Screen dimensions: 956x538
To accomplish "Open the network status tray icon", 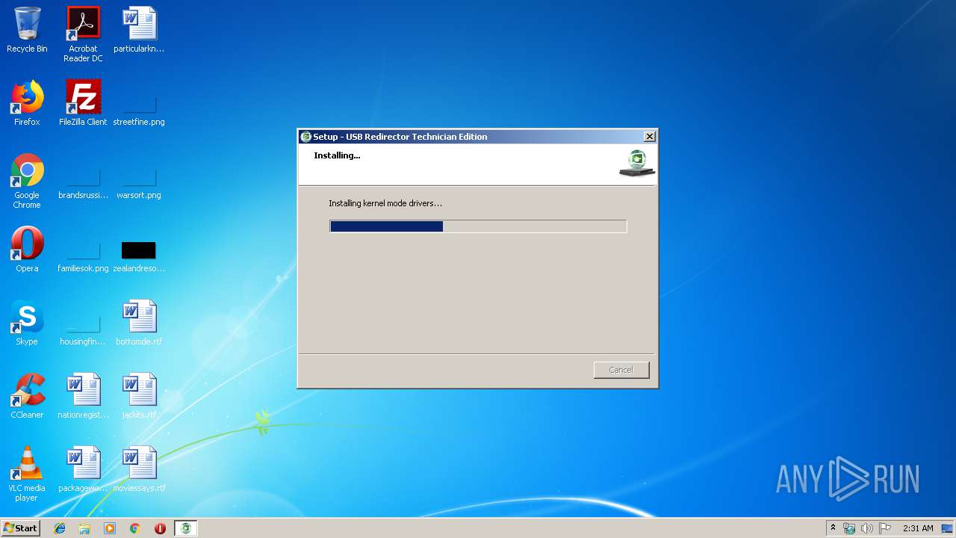I will pos(849,528).
